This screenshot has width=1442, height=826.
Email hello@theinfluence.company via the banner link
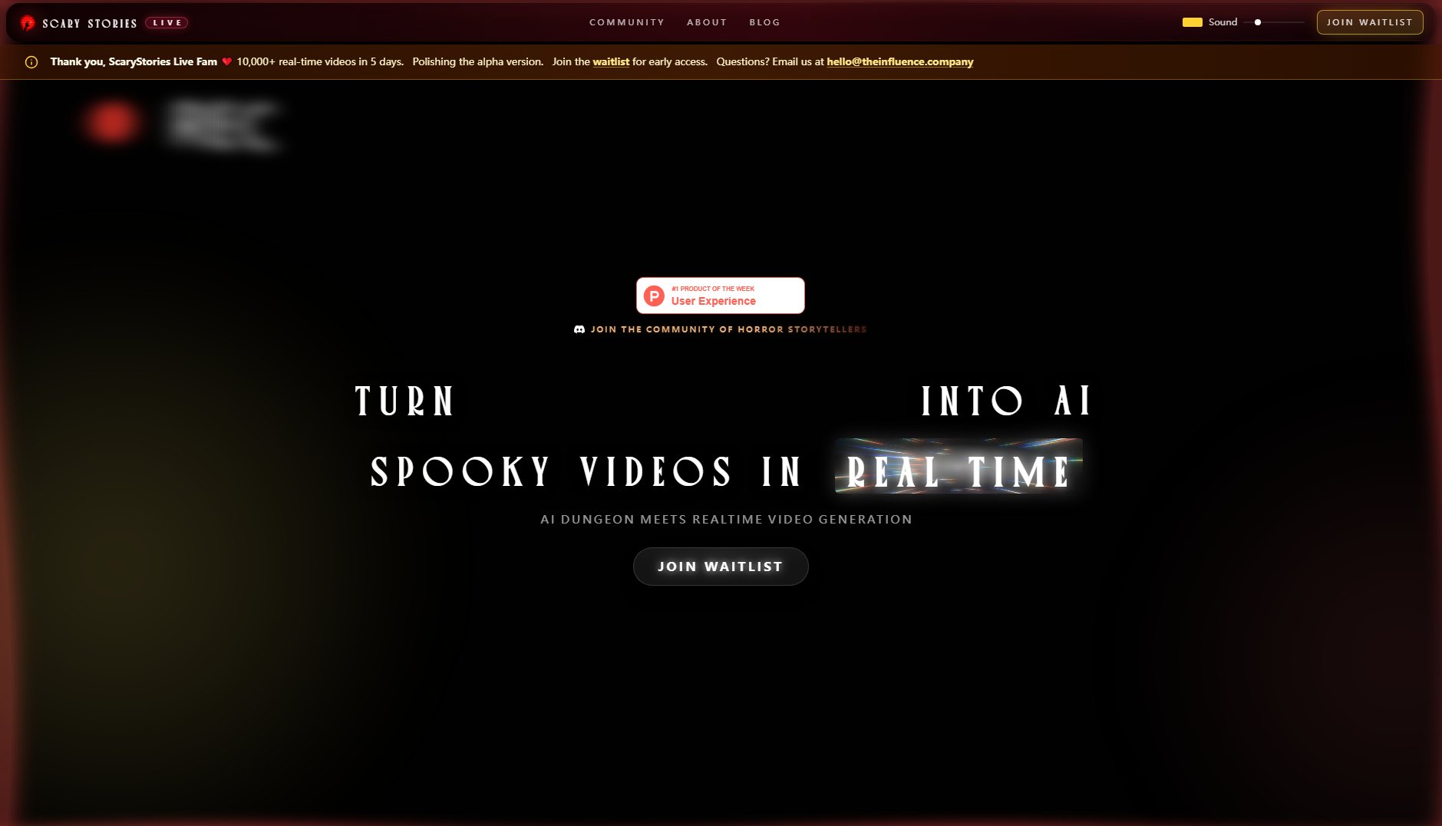click(899, 61)
